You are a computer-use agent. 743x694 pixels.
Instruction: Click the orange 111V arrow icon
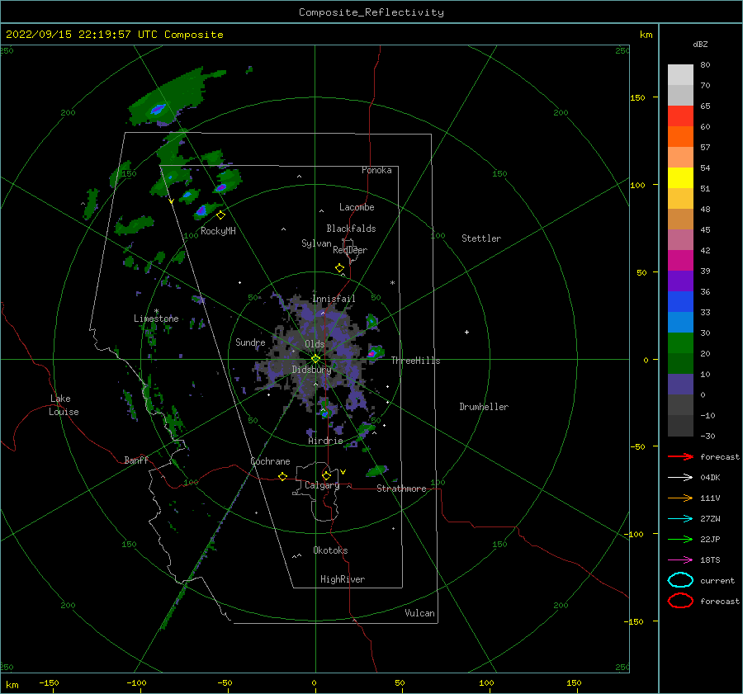click(x=680, y=498)
